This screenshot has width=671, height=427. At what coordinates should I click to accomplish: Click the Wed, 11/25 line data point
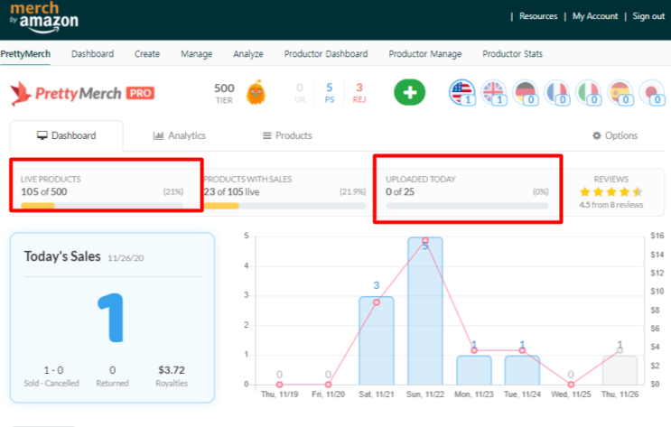click(571, 385)
